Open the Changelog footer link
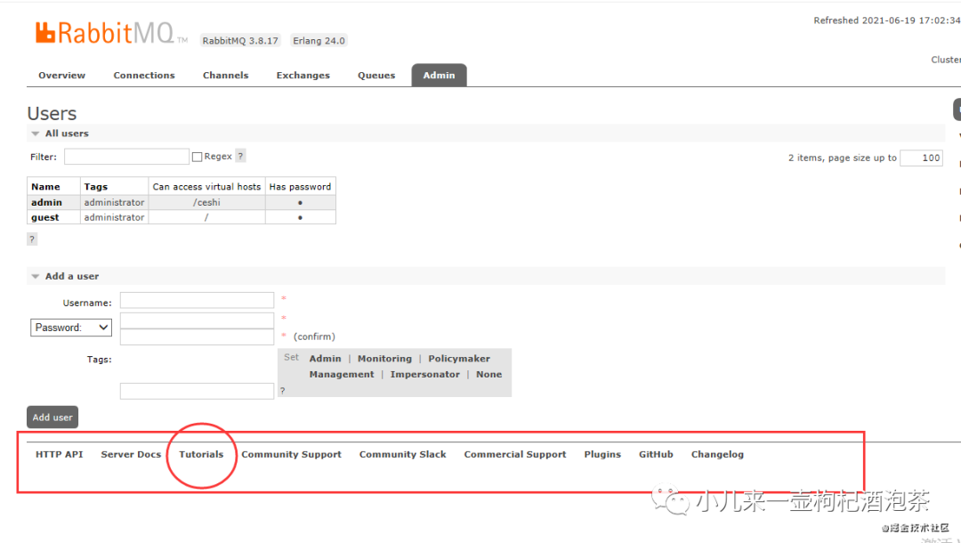The image size is (961, 543). point(717,454)
